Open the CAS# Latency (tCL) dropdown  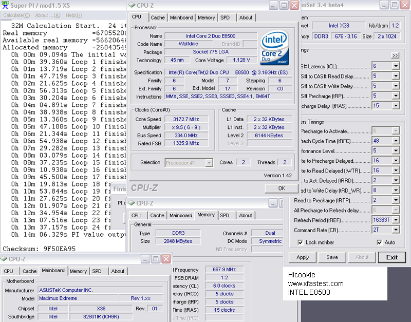coord(396,66)
